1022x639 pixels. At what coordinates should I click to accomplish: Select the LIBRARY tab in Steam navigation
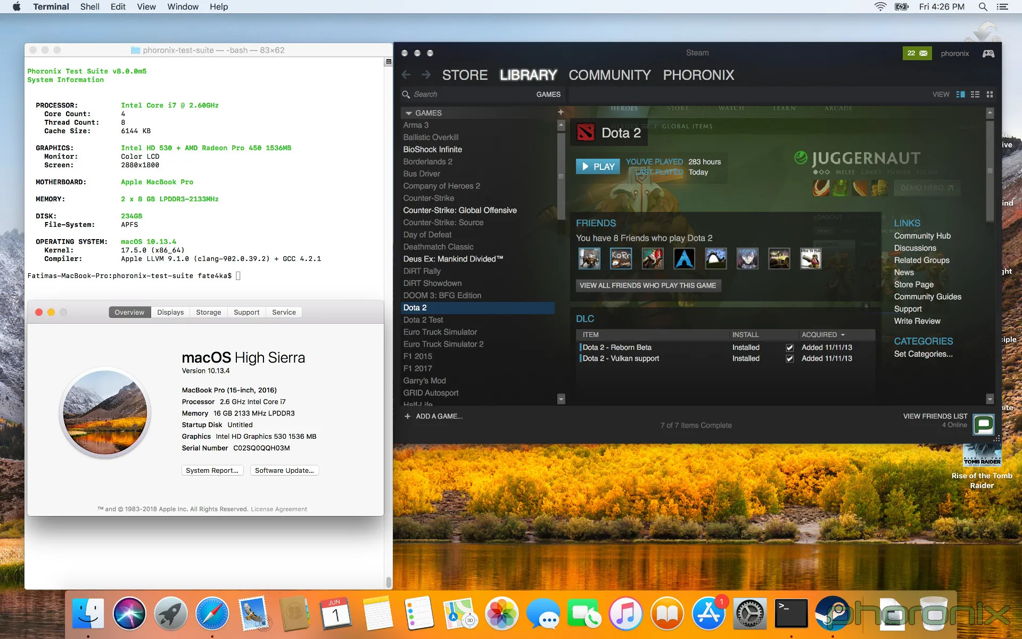tap(527, 75)
